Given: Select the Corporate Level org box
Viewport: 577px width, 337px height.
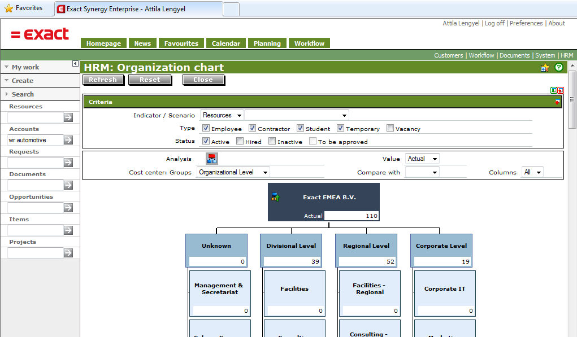Looking at the screenshot, I should pyautogui.click(x=441, y=250).
